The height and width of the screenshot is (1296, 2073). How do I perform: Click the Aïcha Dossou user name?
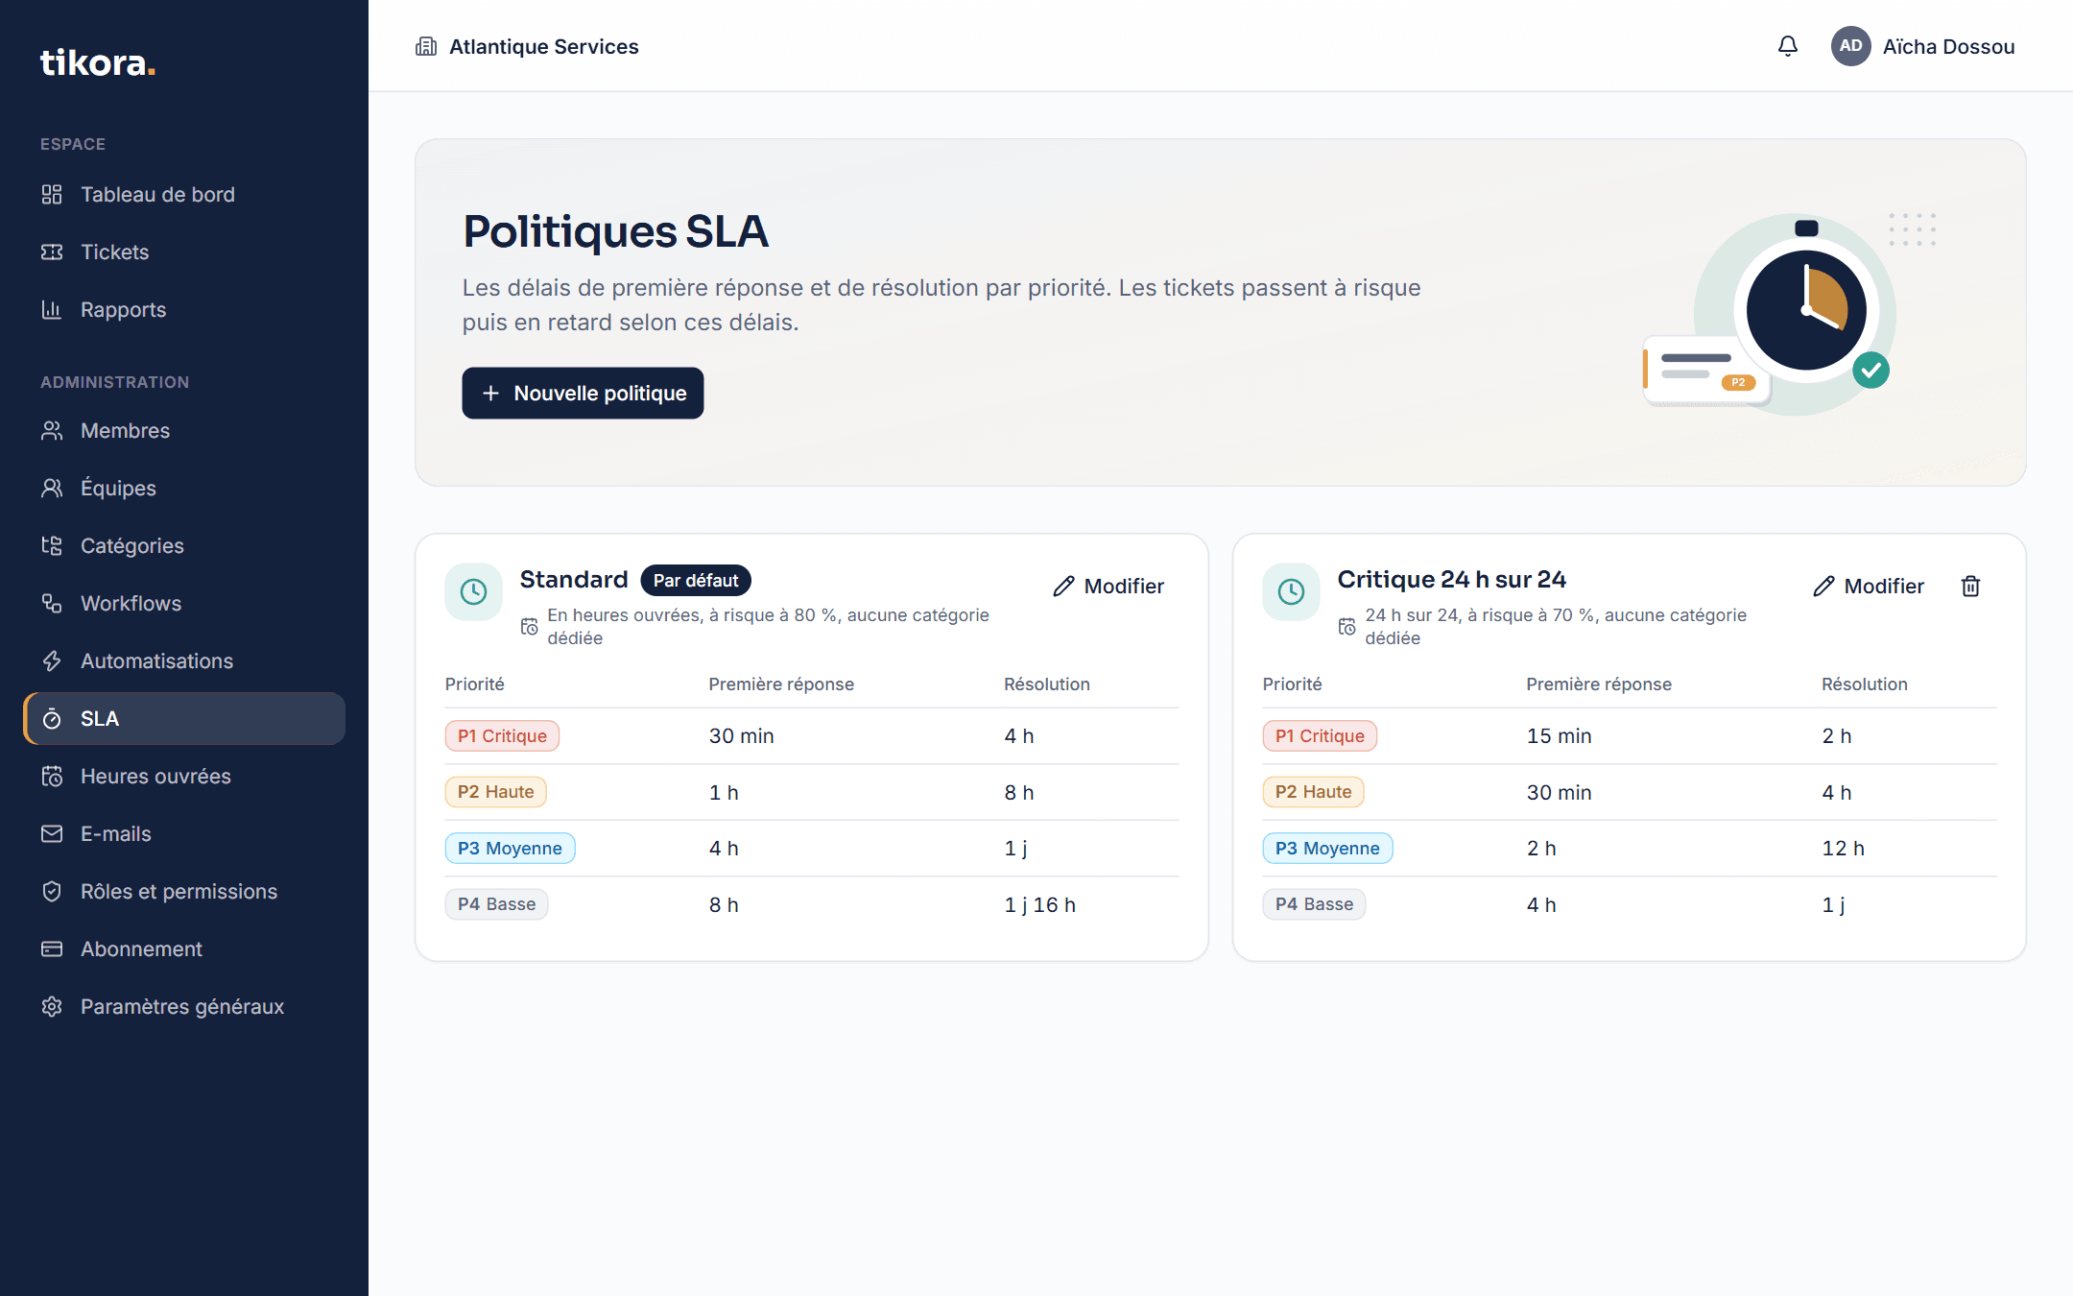pos(1948,46)
